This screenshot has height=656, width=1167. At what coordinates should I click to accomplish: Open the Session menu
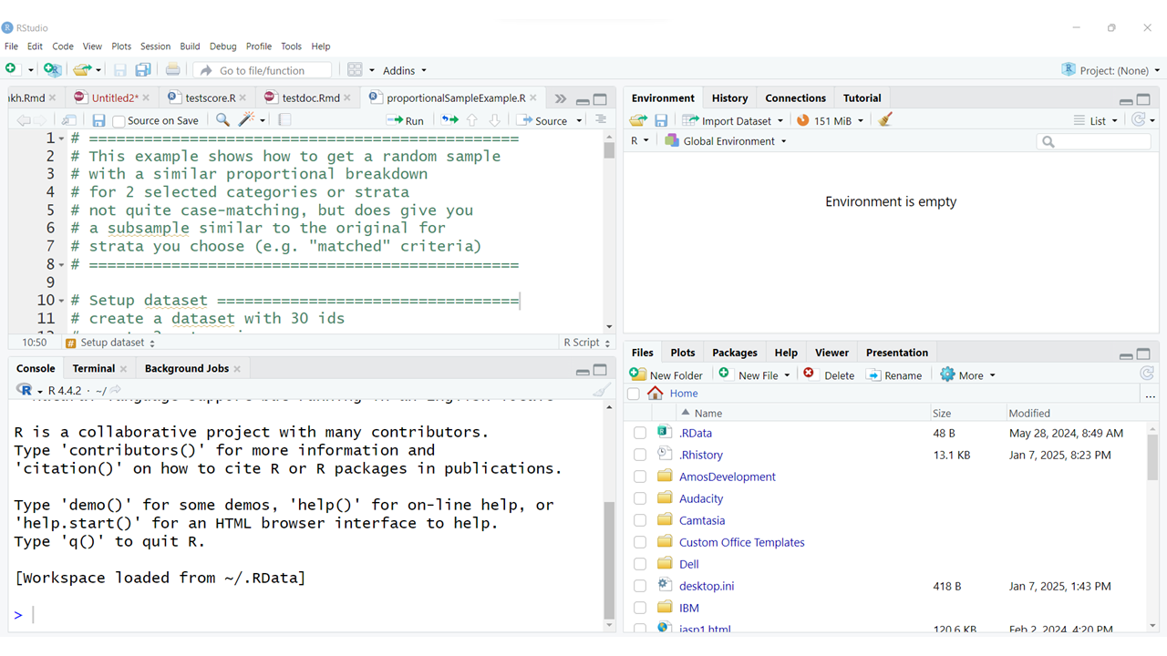click(155, 46)
